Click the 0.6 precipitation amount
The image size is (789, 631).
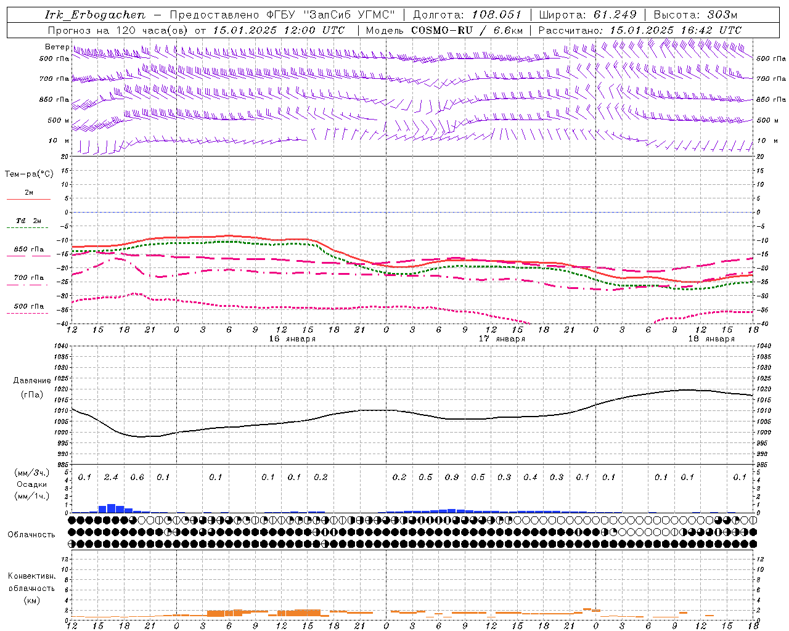[137, 478]
